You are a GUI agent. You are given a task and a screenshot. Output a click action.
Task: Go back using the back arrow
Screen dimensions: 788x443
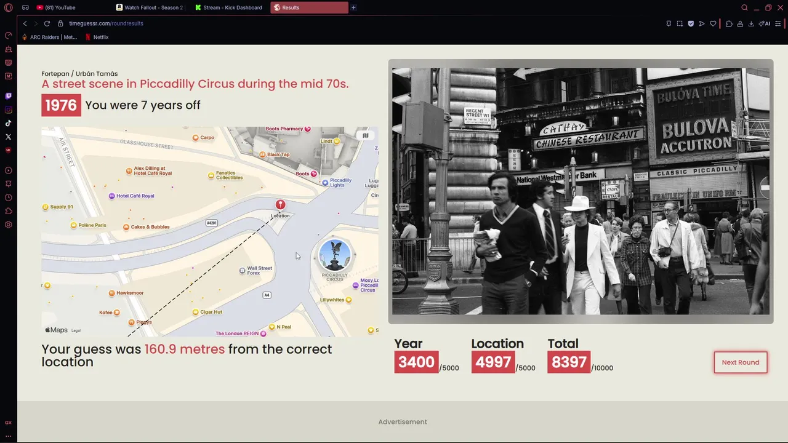[25, 23]
